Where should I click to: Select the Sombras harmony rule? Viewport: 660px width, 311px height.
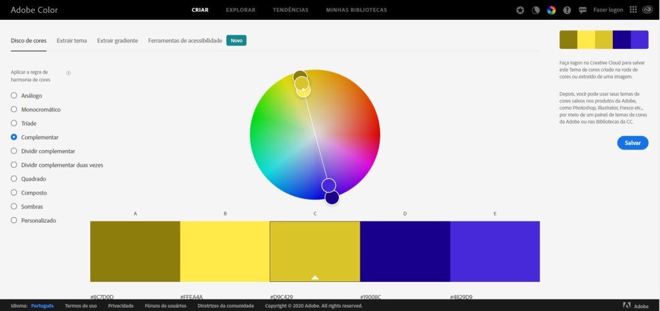click(x=27, y=207)
